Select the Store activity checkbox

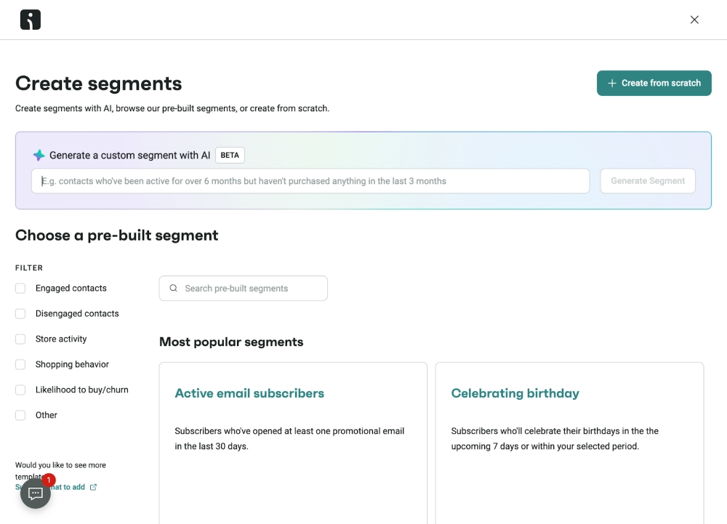point(20,339)
